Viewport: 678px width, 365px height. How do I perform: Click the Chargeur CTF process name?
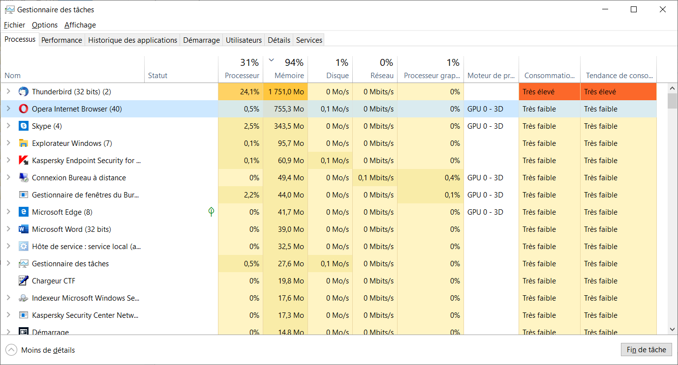pyautogui.click(x=54, y=281)
